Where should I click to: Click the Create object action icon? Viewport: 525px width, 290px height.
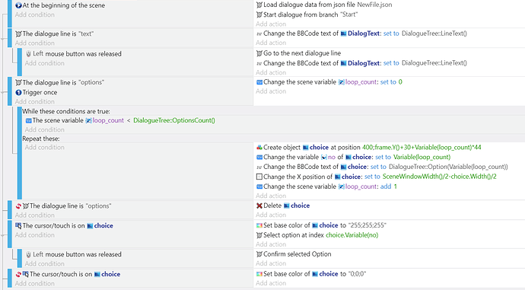[x=259, y=148]
